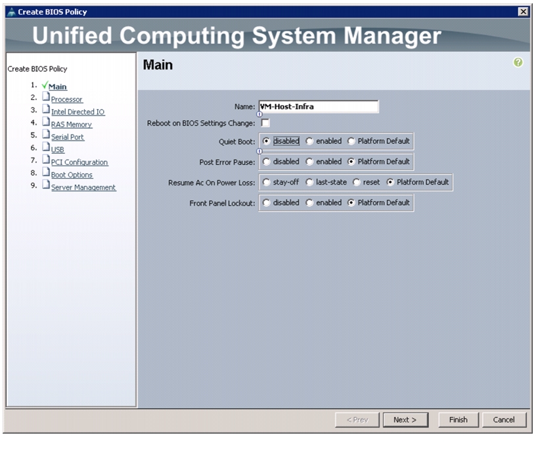Set Quiet Boot to Platform Default
This screenshot has width=538, height=452.
[351, 141]
